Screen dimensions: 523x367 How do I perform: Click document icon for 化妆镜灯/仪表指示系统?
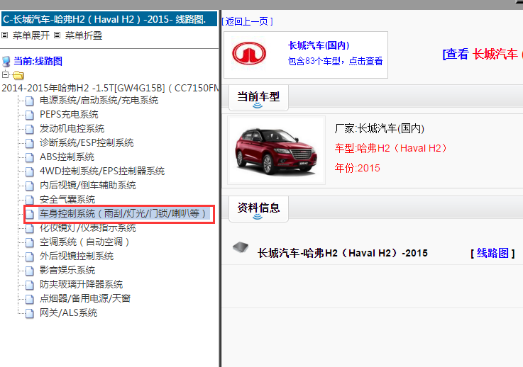(30, 228)
